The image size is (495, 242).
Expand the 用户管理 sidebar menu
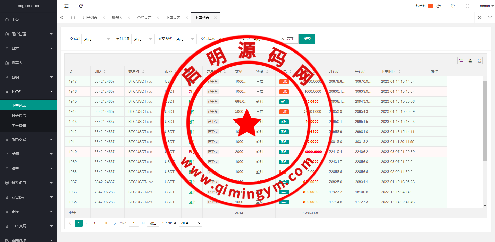28,34
